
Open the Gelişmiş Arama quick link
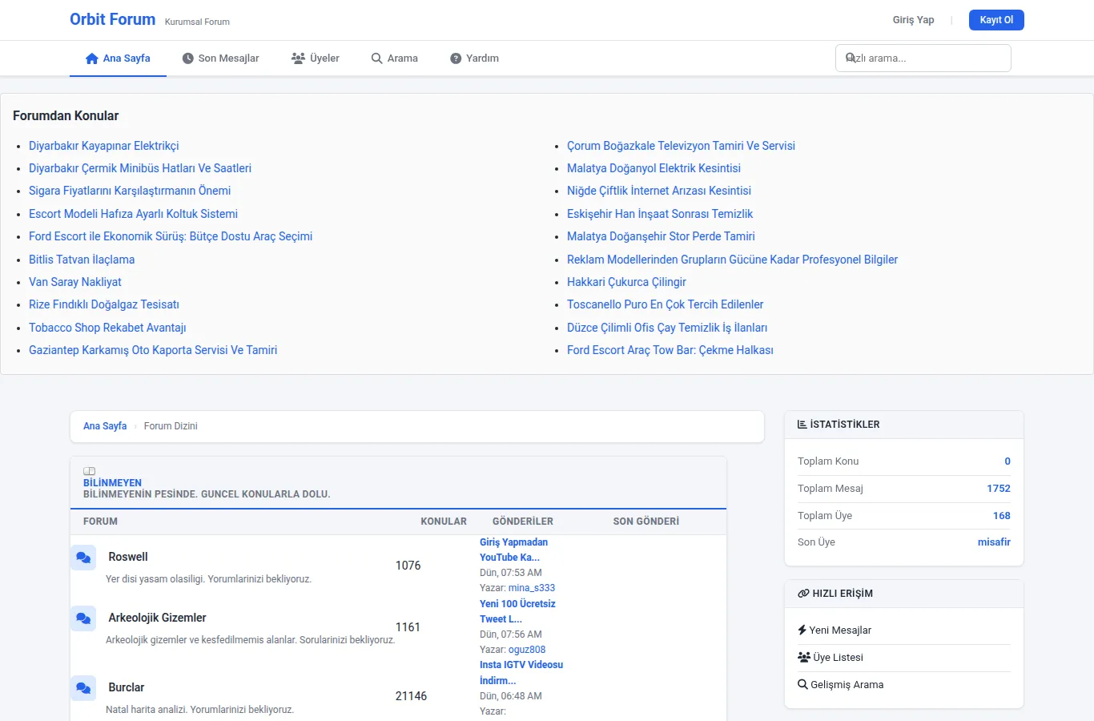[840, 685]
